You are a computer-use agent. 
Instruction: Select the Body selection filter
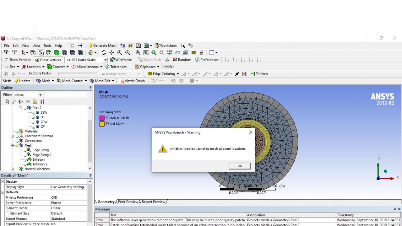(x=57, y=53)
